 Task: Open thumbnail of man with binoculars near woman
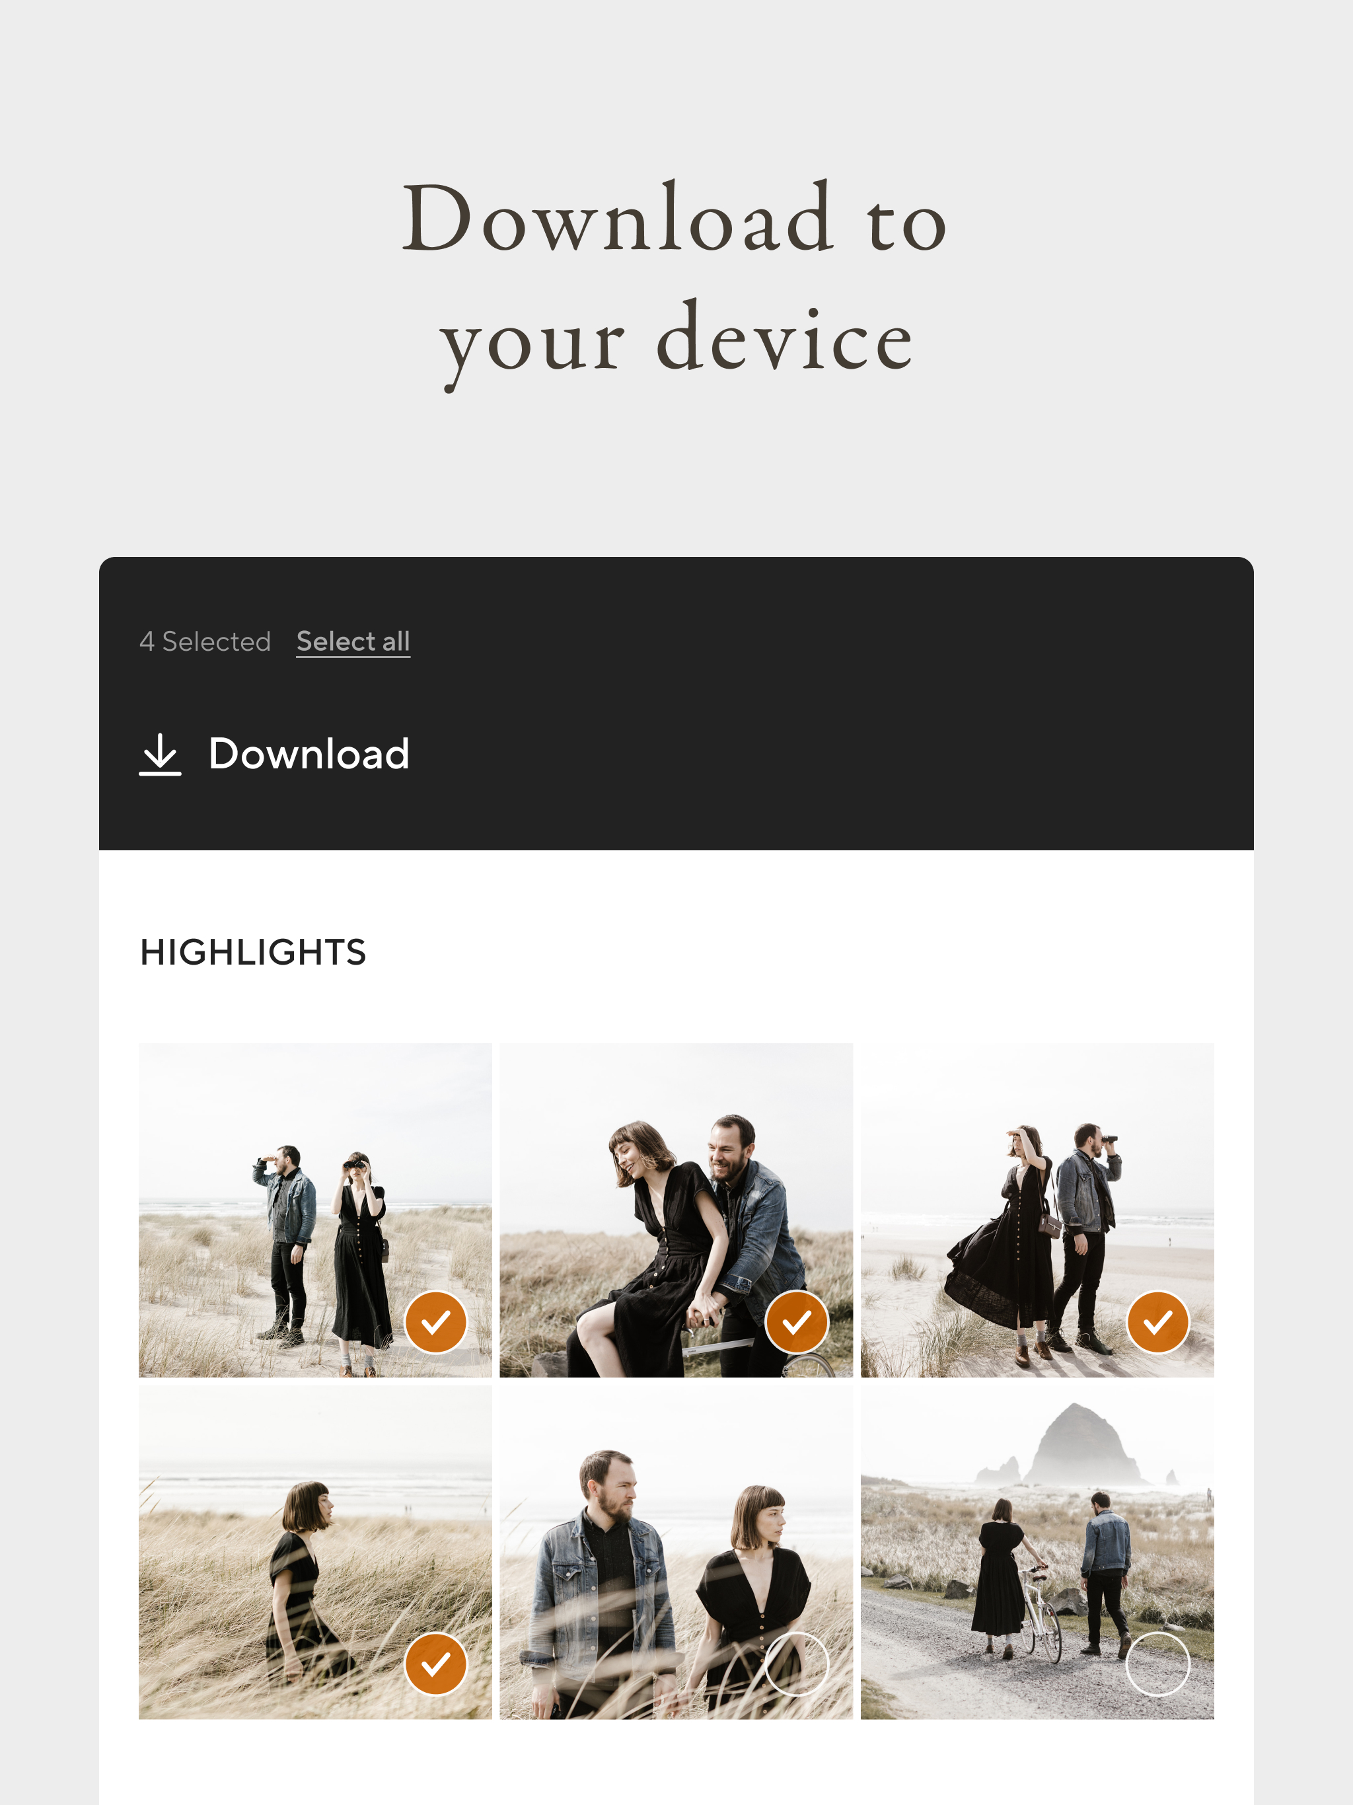pyautogui.click(x=1037, y=1210)
